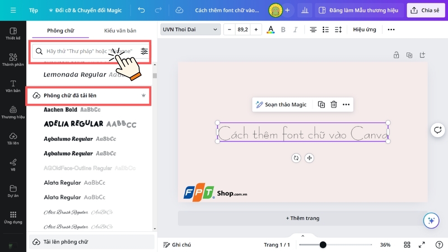Open Hiệu ứng effects panel

pos(364,29)
